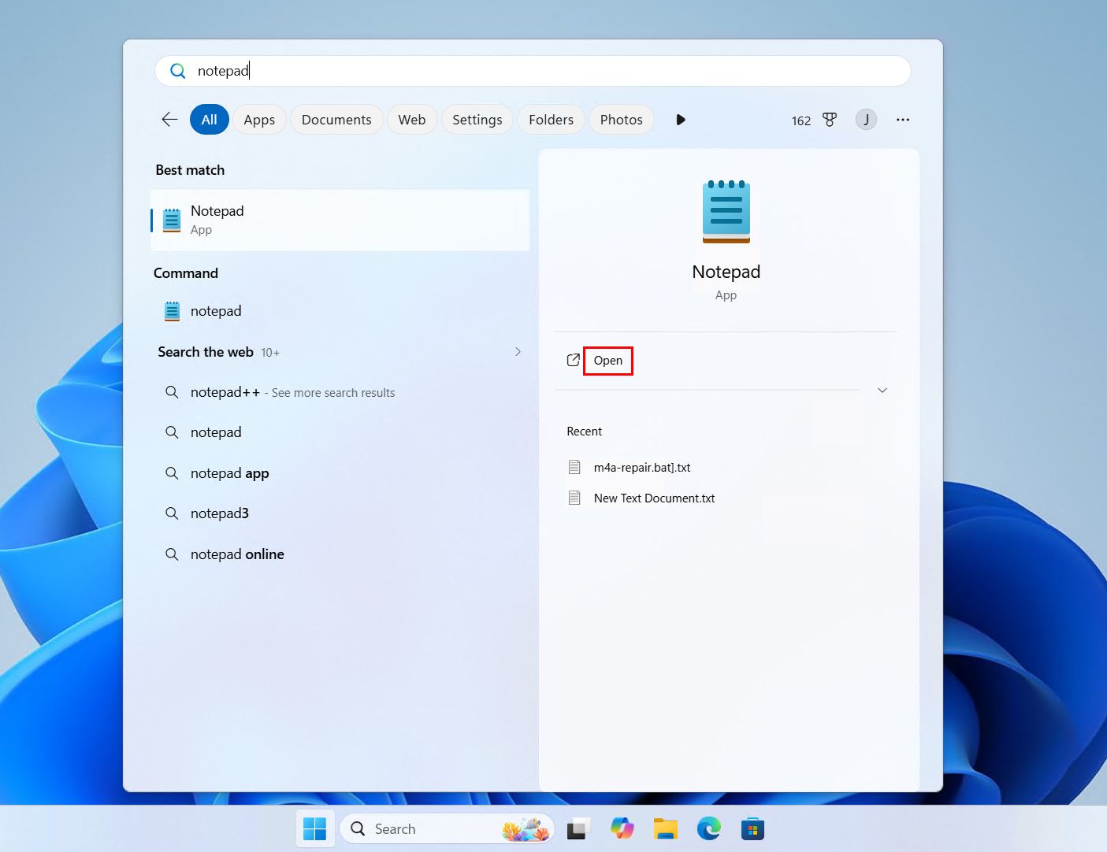
Task: Show more filter tabs with play arrow
Action: (681, 120)
